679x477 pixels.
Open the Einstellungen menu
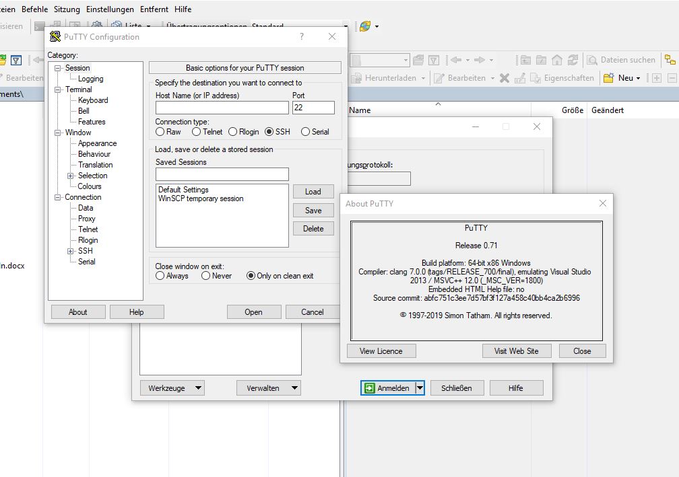110,9
